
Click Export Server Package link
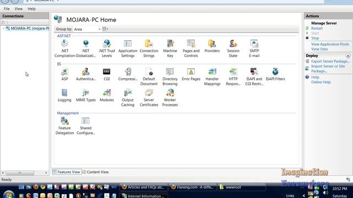pos(330,61)
